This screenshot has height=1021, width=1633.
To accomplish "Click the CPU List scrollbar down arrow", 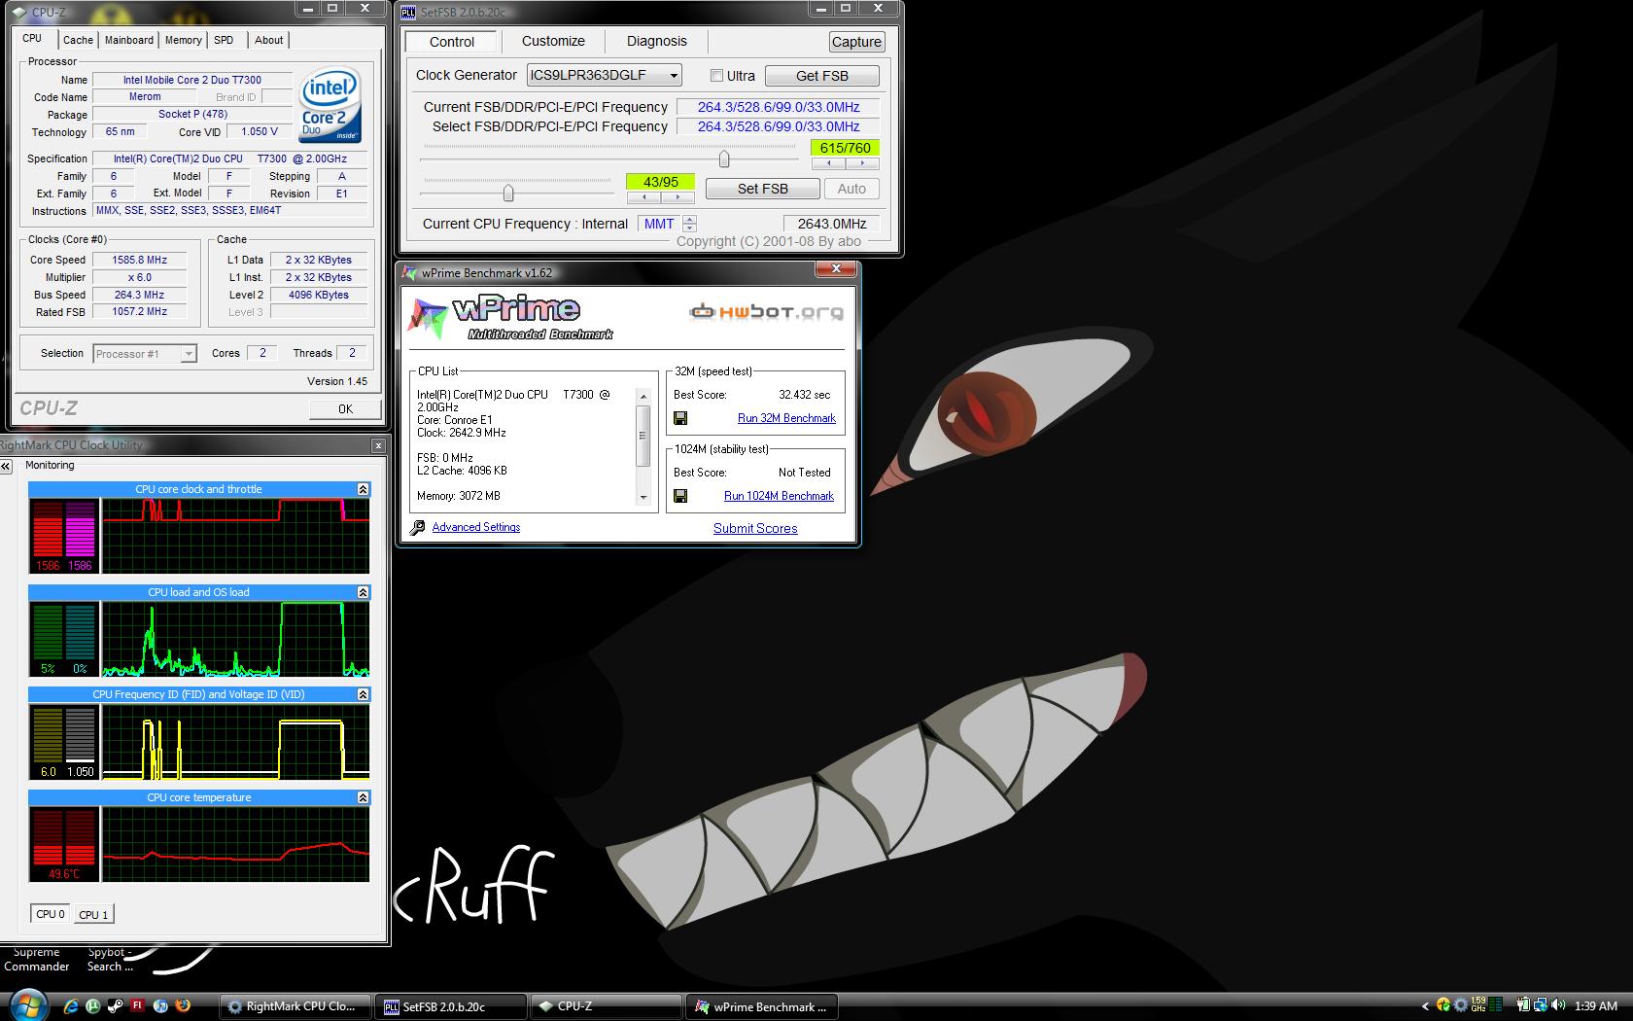I will point(643,498).
